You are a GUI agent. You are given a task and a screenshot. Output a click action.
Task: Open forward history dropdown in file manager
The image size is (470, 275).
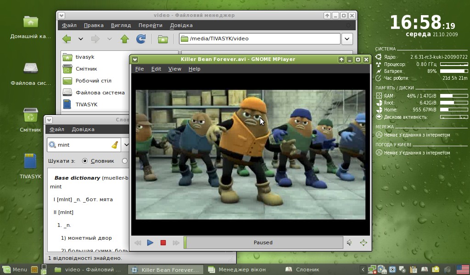(109, 38)
